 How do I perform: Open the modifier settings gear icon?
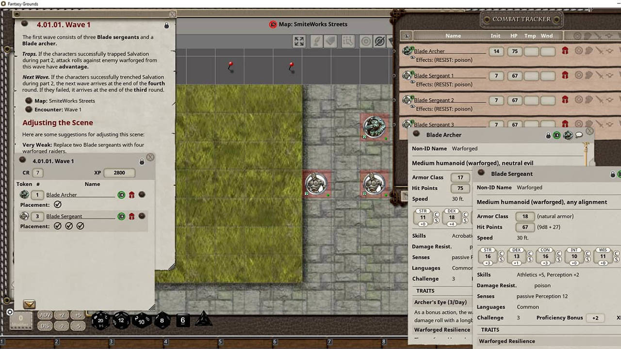pos(10,312)
